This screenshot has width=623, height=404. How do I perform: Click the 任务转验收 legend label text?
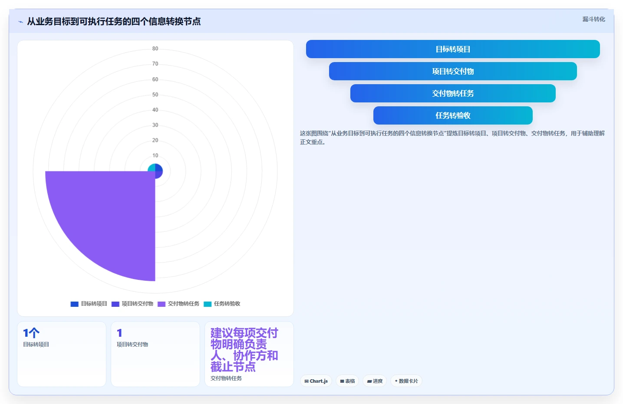coord(227,304)
